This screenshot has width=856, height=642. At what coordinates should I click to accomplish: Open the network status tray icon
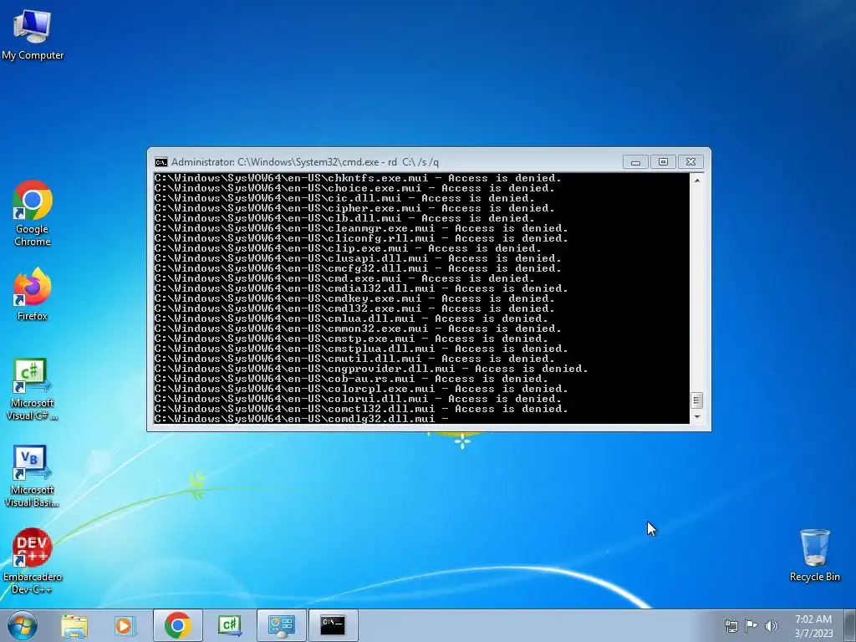pos(731,626)
